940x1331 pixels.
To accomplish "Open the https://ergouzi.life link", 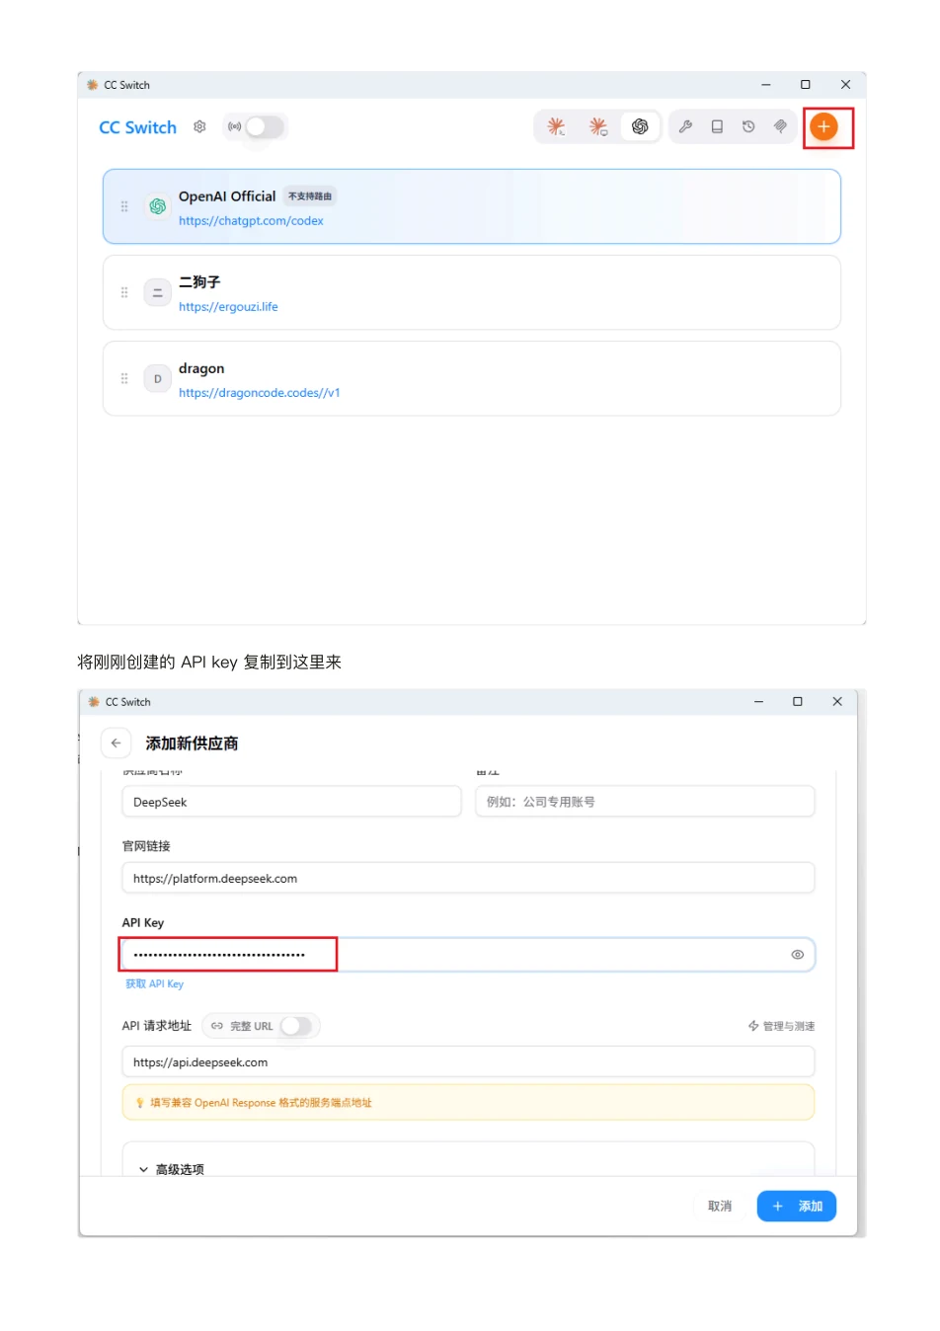I will (x=228, y=307).
